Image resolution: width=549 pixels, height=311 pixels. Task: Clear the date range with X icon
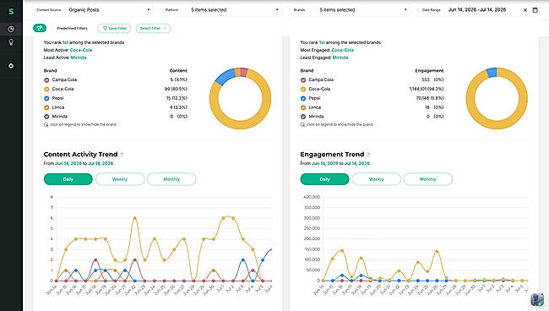[525, 10]
